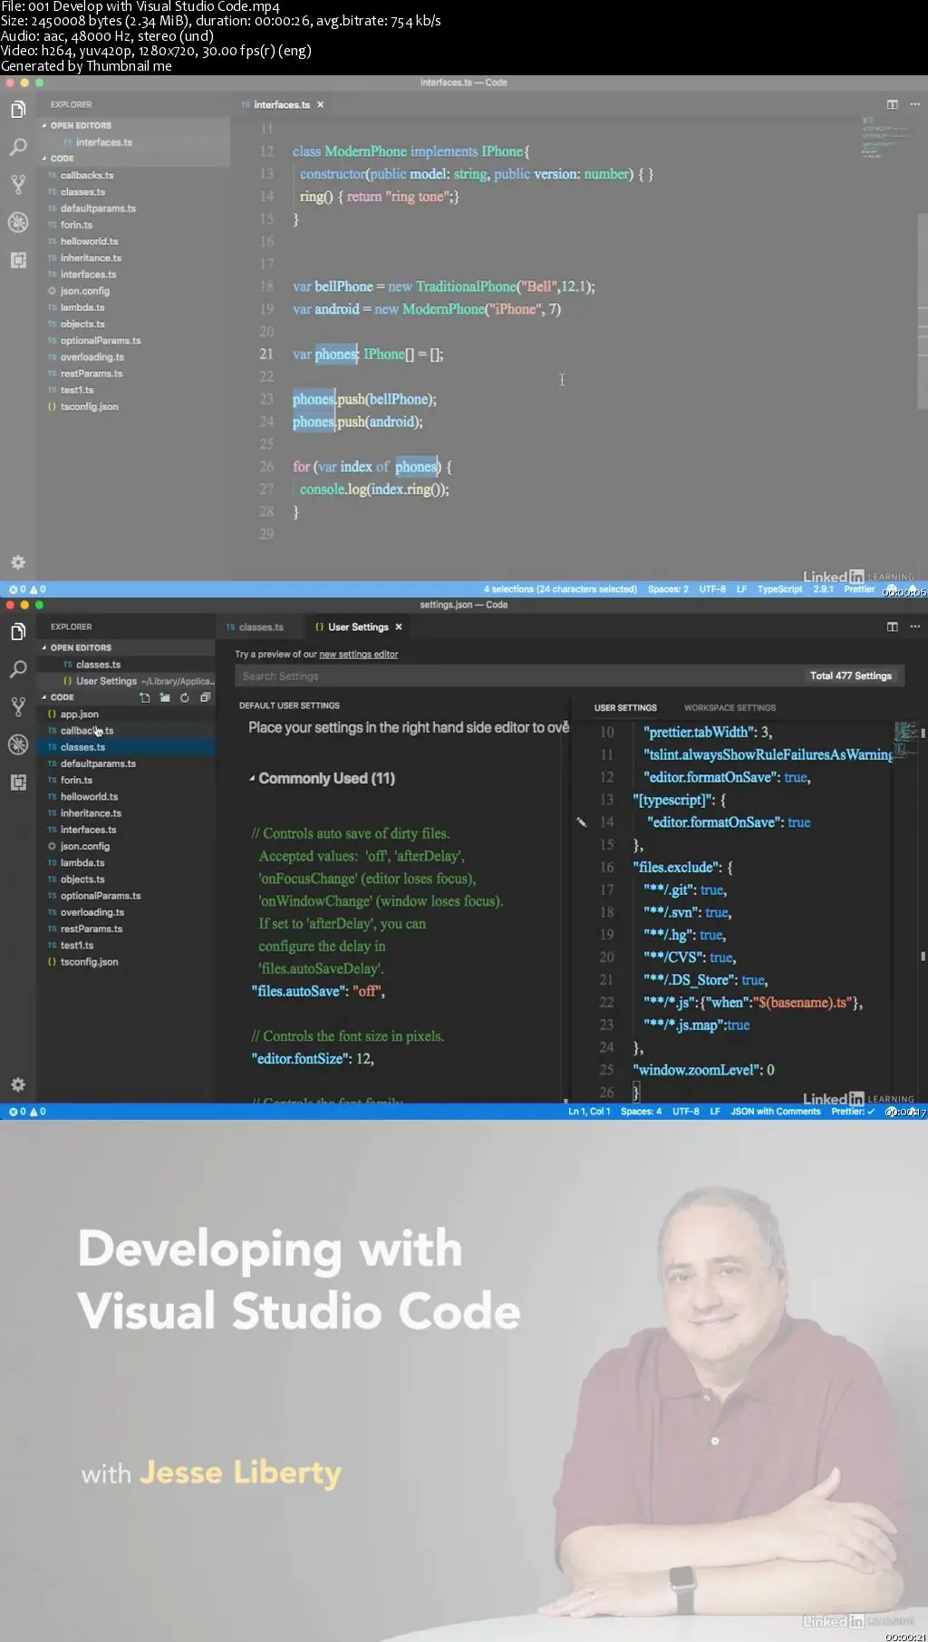Click LF line ending in settings.json status bar
The width and height of the screenshot is (928, 1642).
715,1112
